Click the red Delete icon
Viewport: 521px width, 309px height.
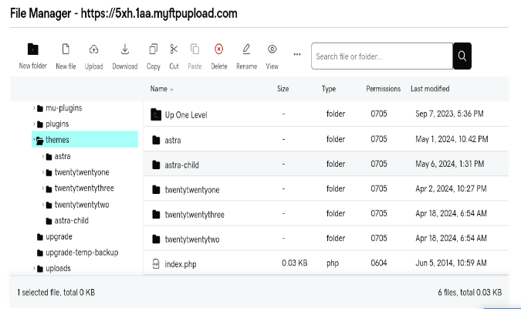[x=218, y=49]
